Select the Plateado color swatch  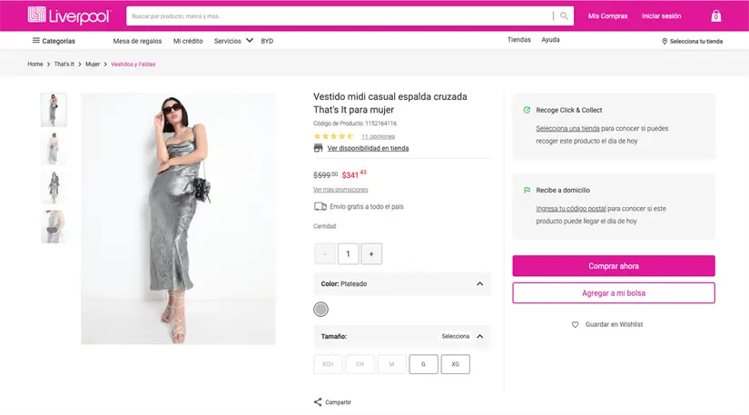[x=320, y=310]
